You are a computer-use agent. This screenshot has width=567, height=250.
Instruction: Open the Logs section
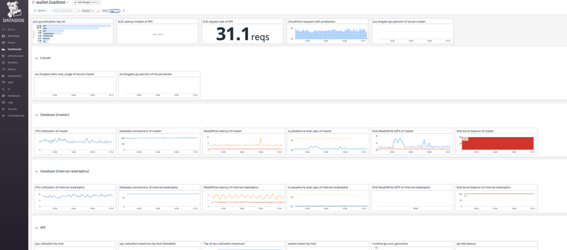(10, 102)
